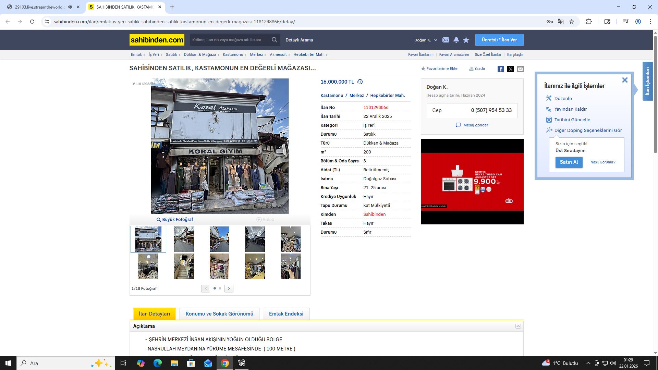
Task: Open Chrome three-dot menu
Action: click(650, 22)
